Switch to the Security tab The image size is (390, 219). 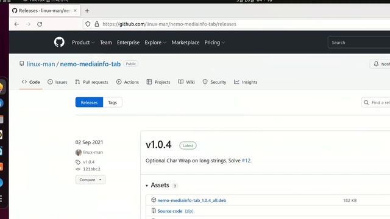point(214,82)
